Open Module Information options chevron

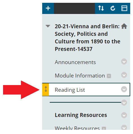(x=124, y=75)
